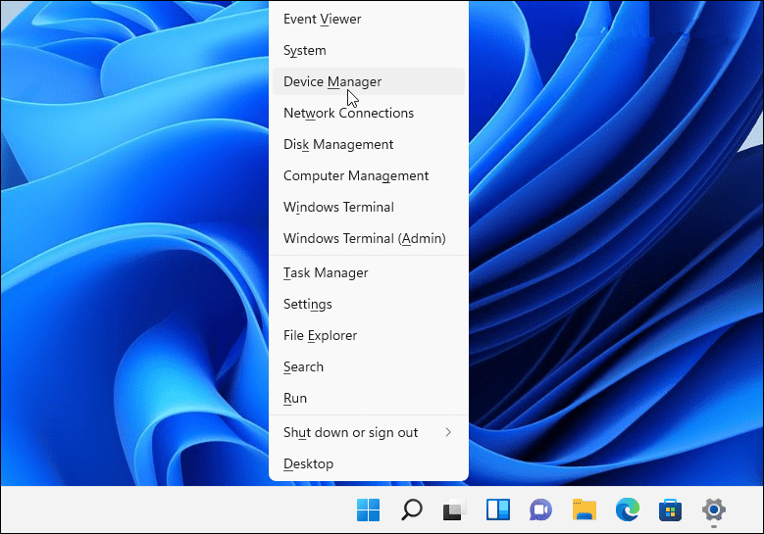The image size is (764, 534).
Task: Open Task Manager from the menu
Action: pyautogui.click(x=326, y=272)
